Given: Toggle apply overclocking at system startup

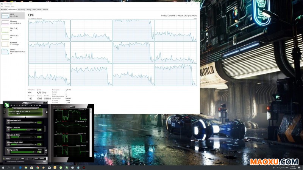Looking at the screenshot, I should pyautogui.click(x=6, y=162).
